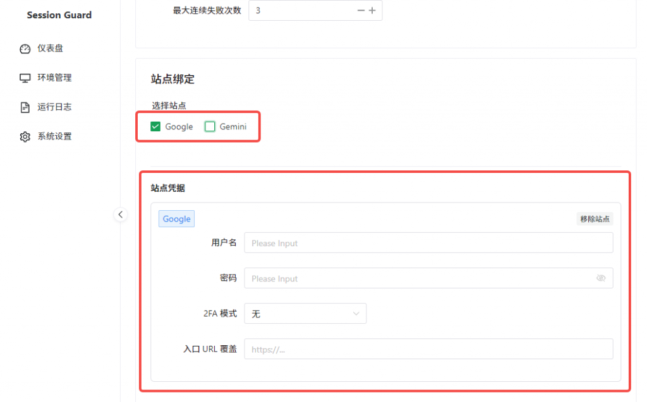The width and height of the screenshot is (647, 402).
Task: Toggle password visibility eye icon
Action: coord(600,278)
